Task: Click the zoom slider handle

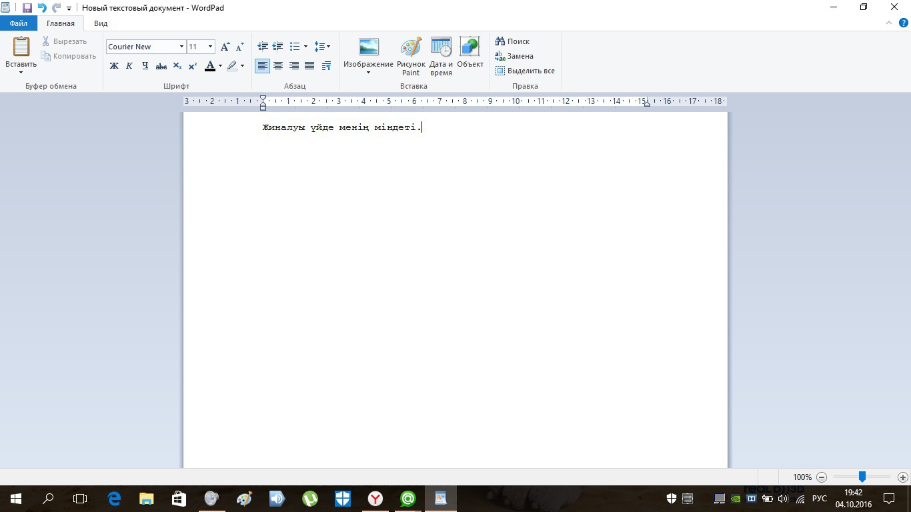Action: tap(862, 477)
